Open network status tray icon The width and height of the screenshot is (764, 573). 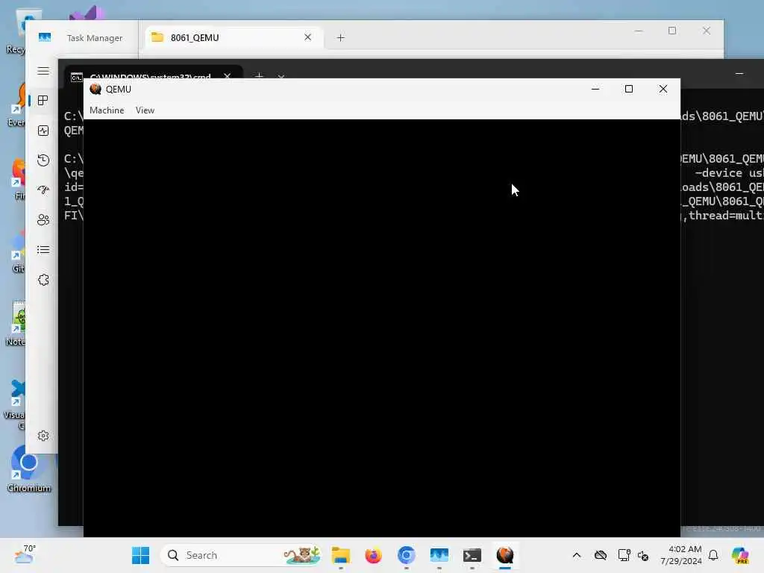point(624,555)
